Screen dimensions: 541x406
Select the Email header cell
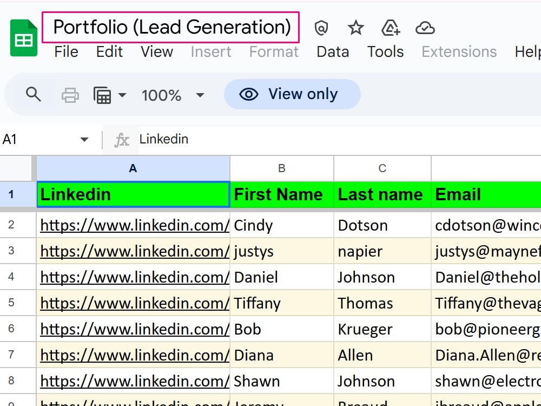[486, 194]
